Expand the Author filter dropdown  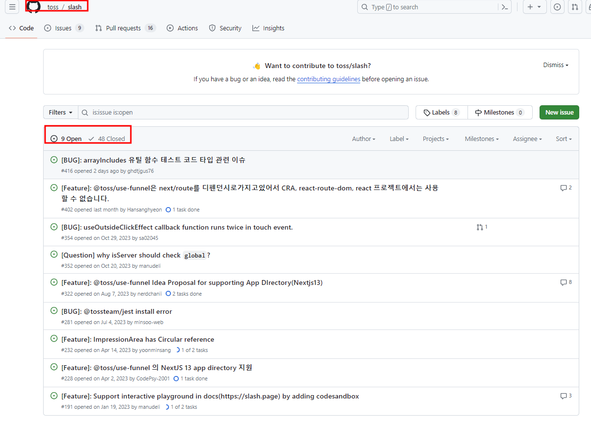(364, 139)
